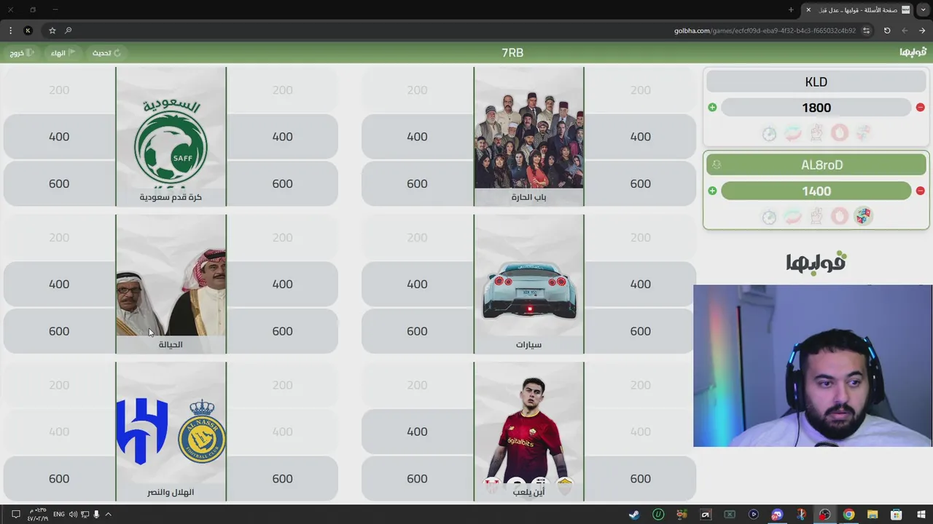Open search tabs dropdown in Chrome
The image size is (933, 524).
tap(923, 9)
